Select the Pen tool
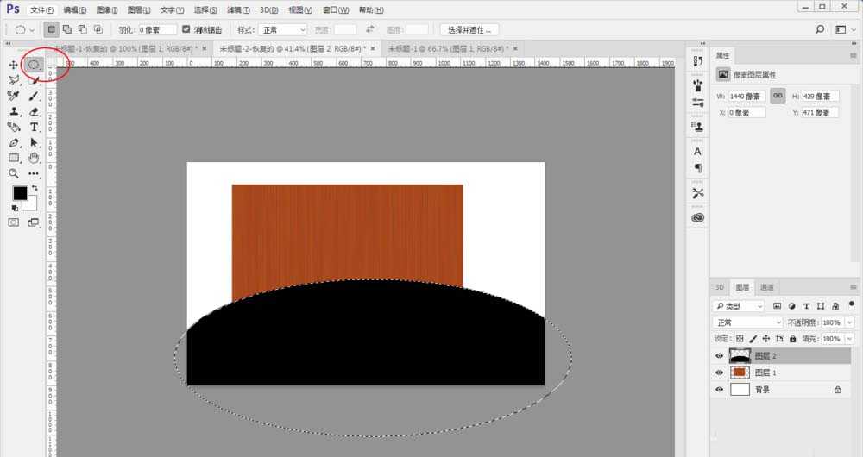 pyautogui.click(x=14, y=142)
